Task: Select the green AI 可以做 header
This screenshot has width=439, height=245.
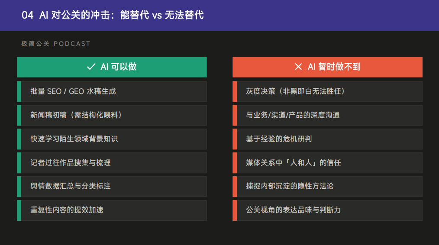Action: [112, 67]
